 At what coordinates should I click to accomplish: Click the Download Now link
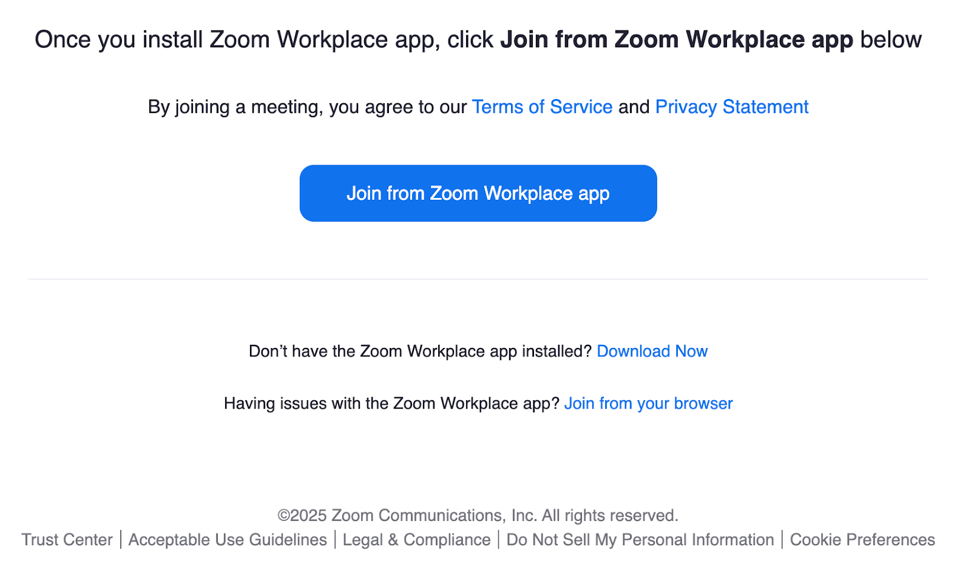[x=652, y=351]
